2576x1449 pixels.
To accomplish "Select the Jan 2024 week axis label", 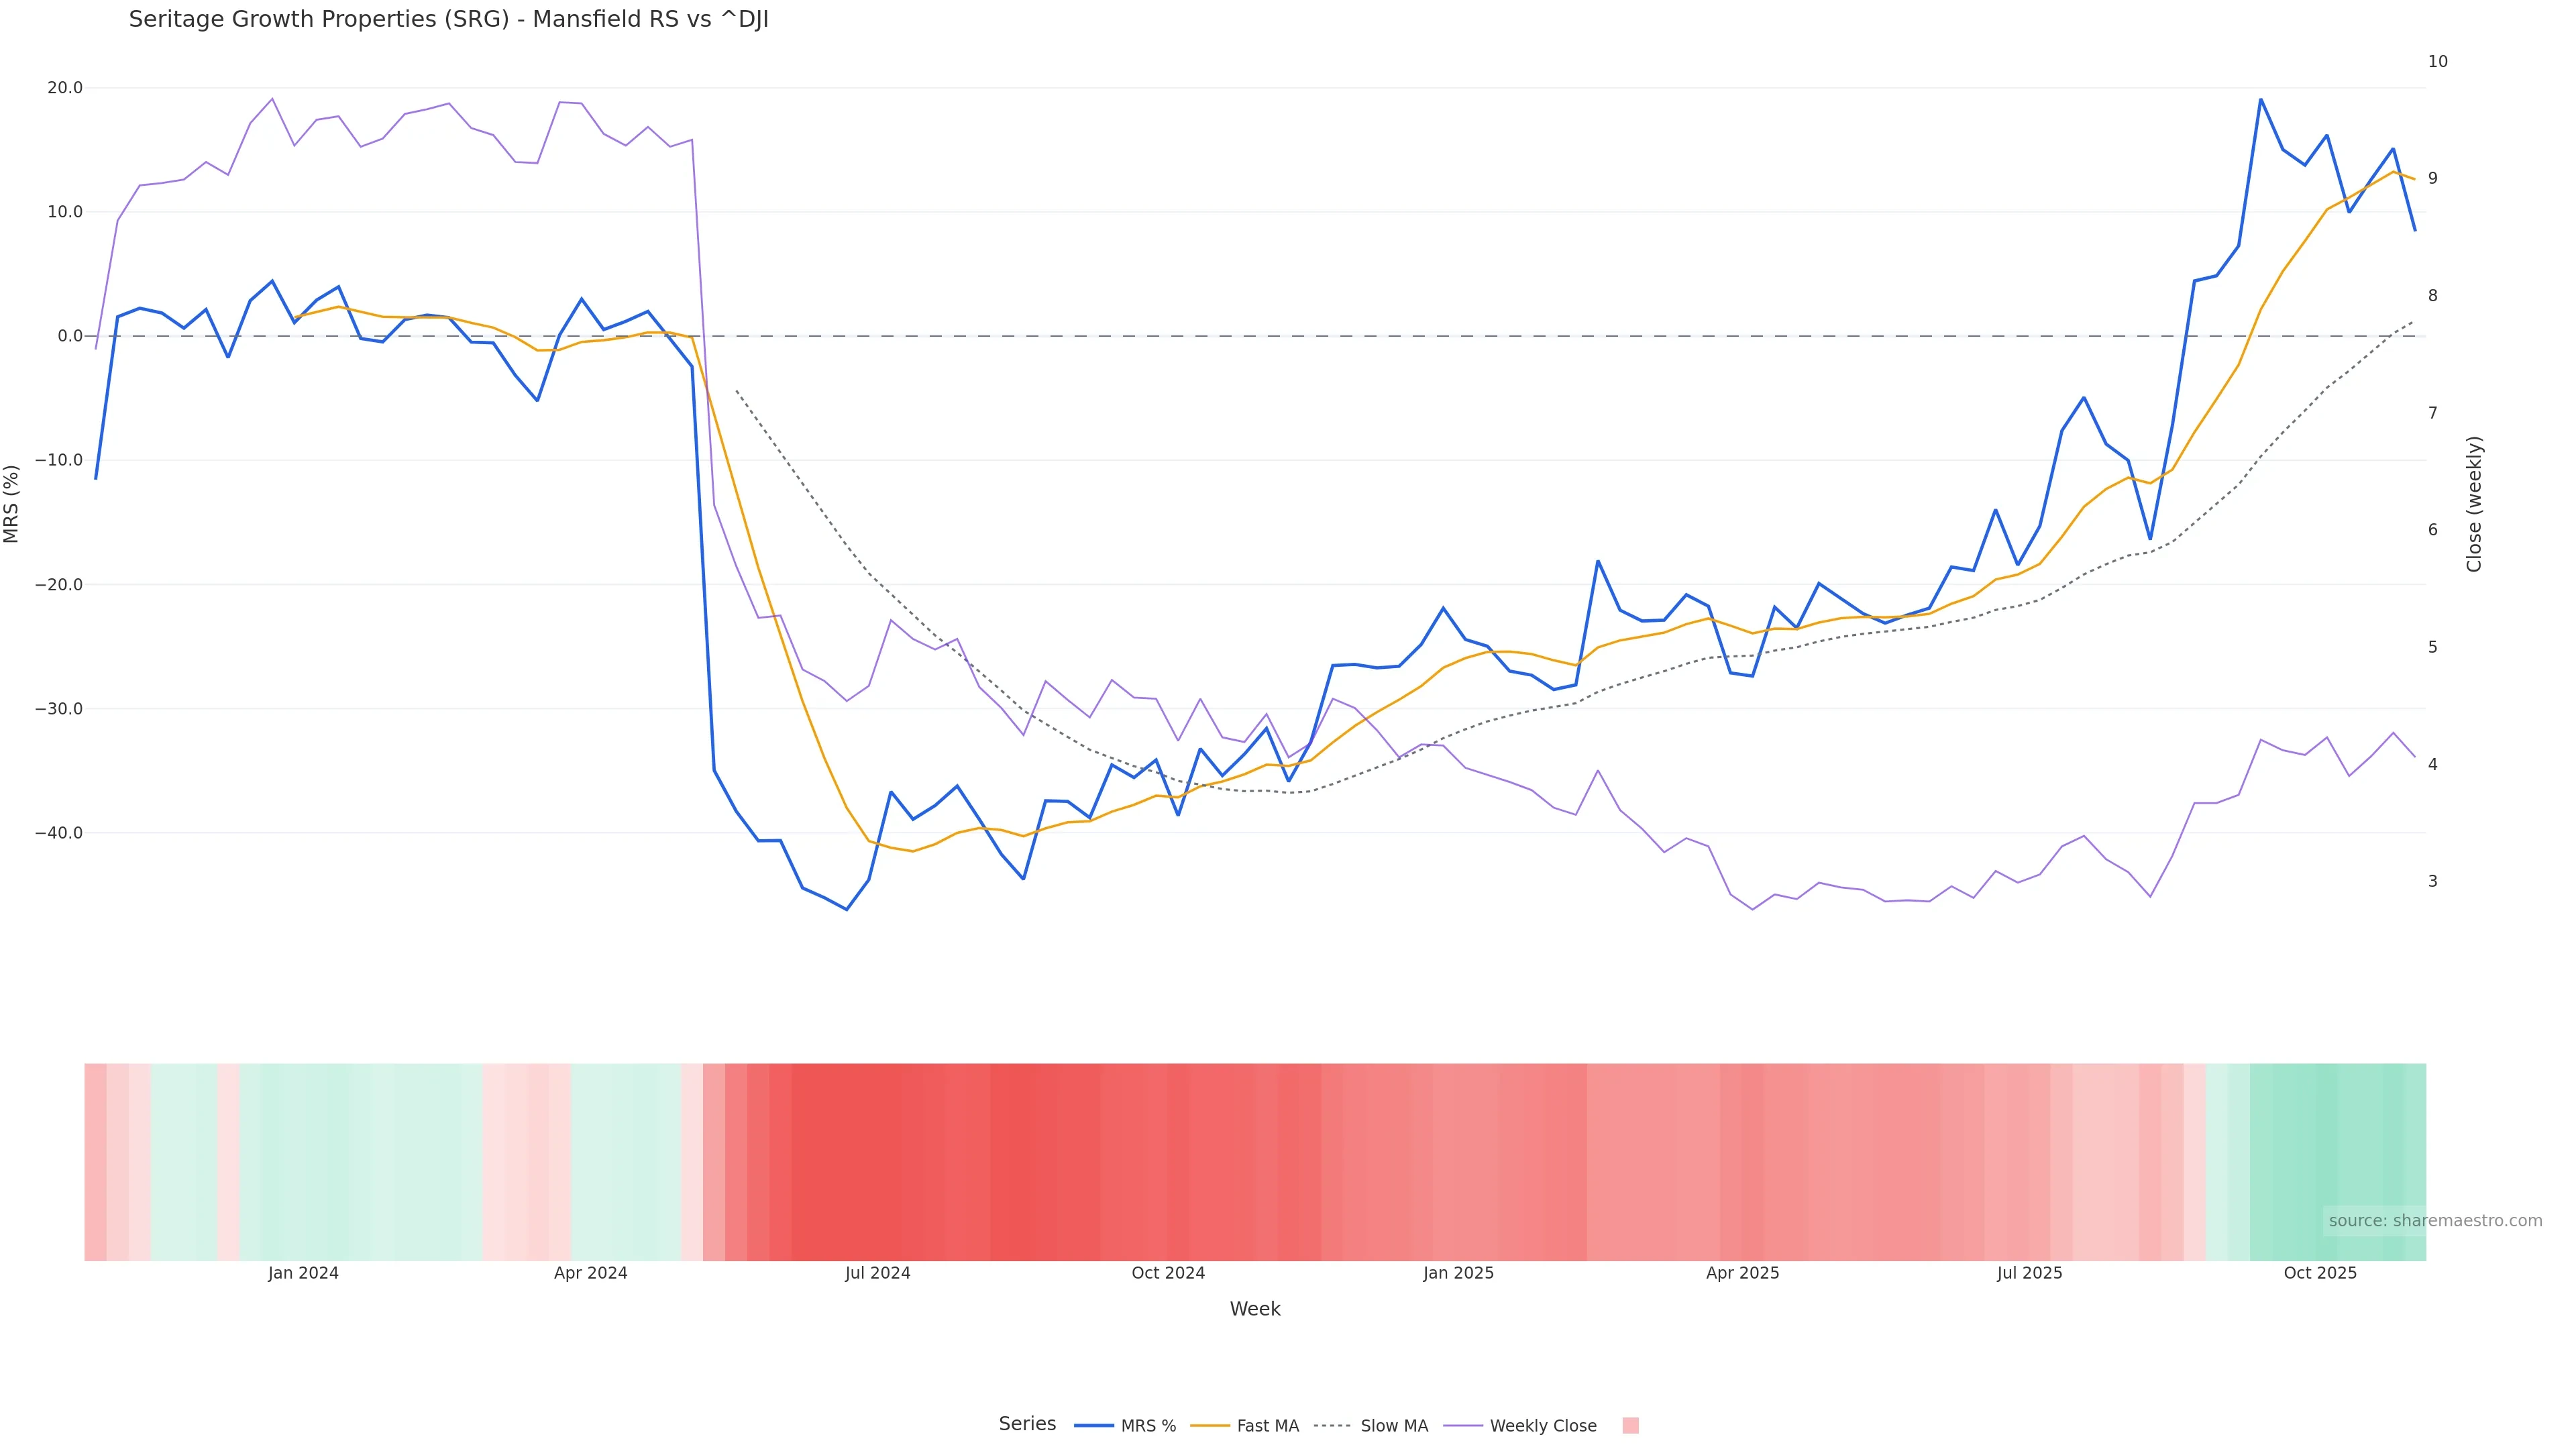I will click(303, 1273).
